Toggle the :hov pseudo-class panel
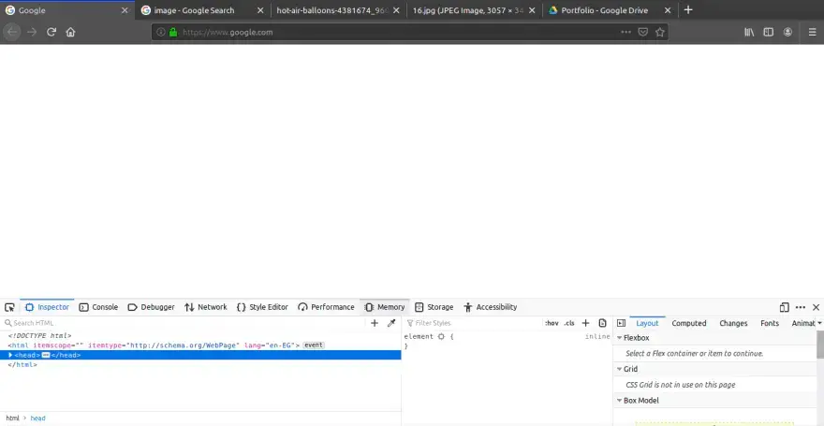The height and width of the screenshot is (426, 824). (552, 323)
